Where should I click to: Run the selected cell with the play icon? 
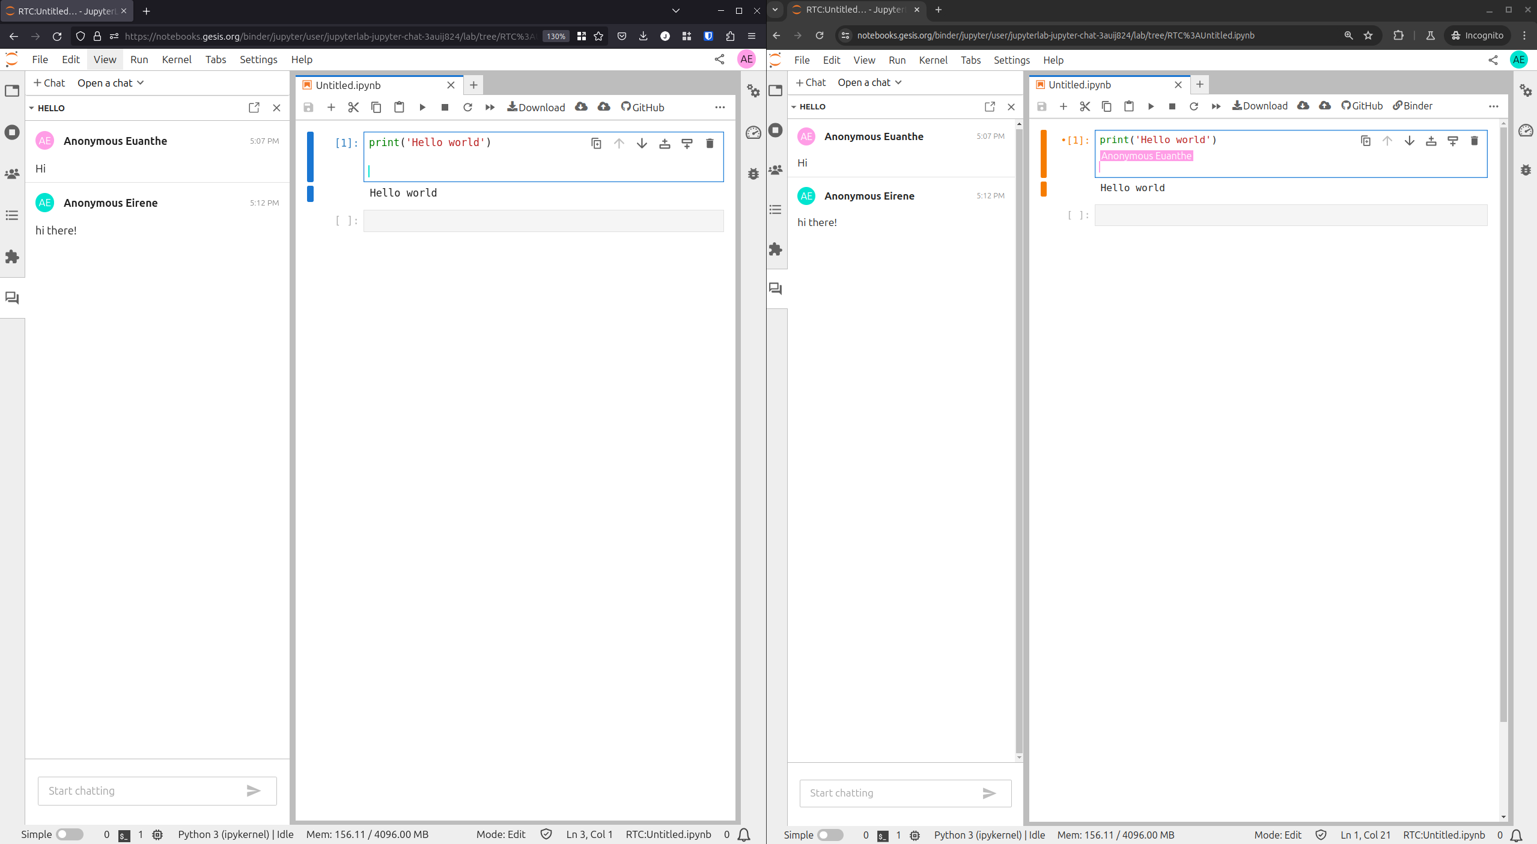422,107
